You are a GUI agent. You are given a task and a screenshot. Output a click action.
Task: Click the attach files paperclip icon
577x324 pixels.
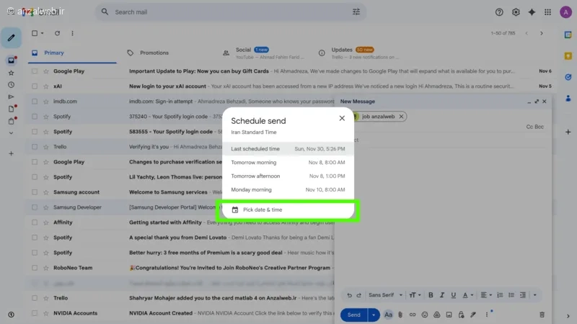click(400, 315)
